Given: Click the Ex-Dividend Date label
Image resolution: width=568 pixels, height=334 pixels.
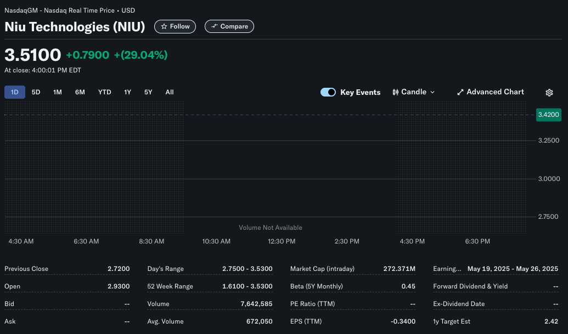Looking at the screenshot, I should [459, 304].
